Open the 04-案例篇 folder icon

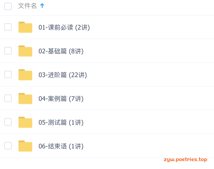[25, 98]
